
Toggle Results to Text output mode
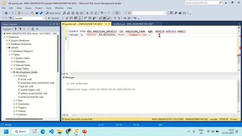tap(100, 18)
